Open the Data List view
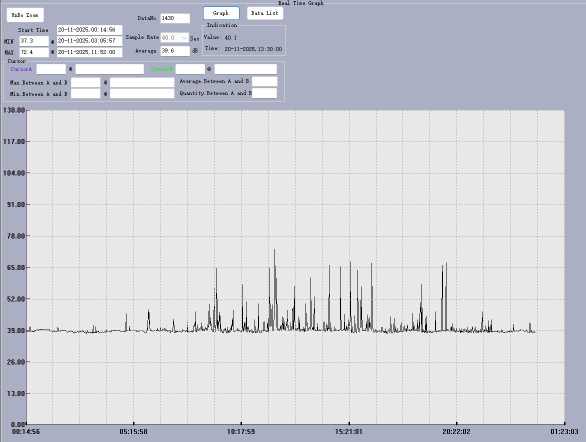The height and width of the screenshot is (442, 586). click(265, 13)
